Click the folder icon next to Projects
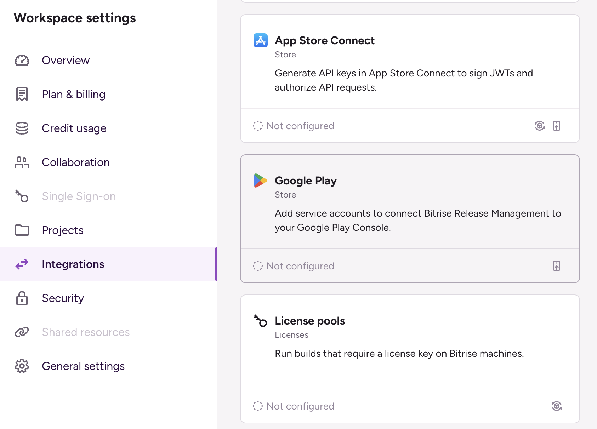 click(x=22, y=230)
